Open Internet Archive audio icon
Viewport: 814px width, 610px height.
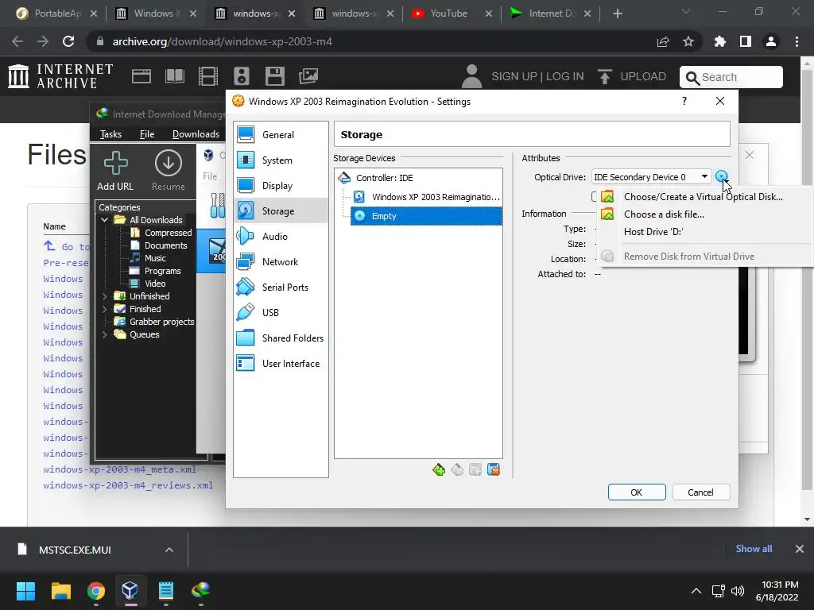click(242, 76)
